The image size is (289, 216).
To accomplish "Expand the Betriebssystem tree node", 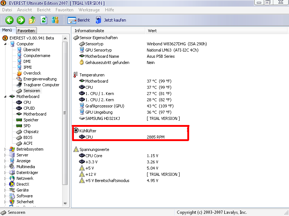I will click(x=5, y=149).
